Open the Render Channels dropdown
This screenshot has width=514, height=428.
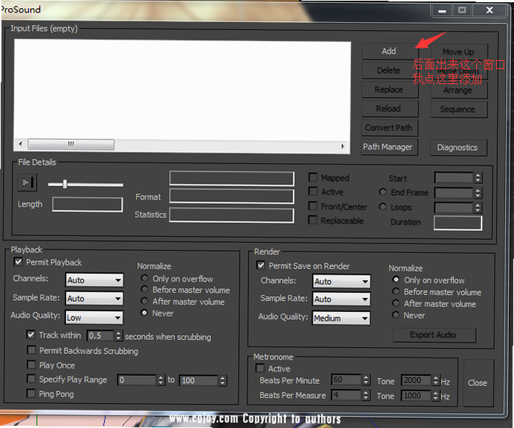tap(341, 281)
